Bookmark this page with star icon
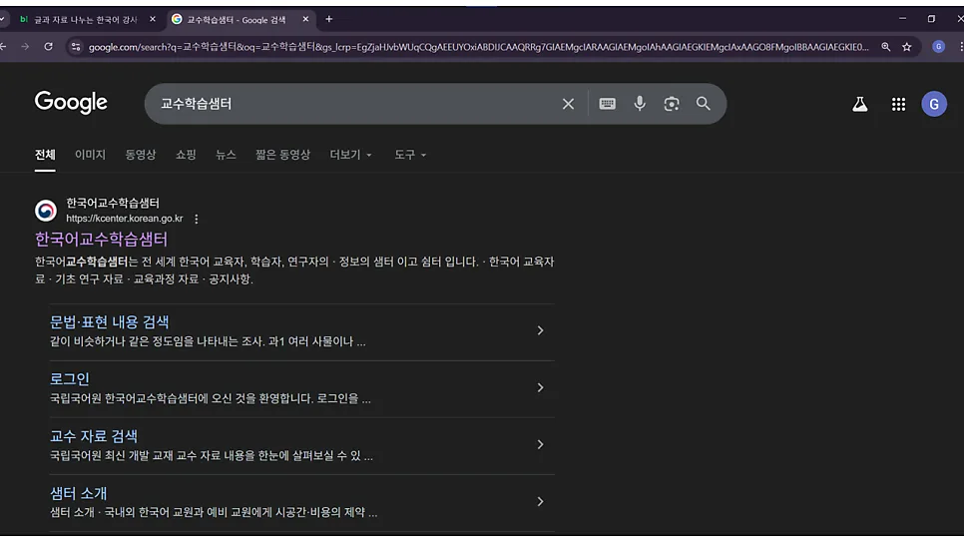This screenshot has width=964, height=542. (907, 47)
